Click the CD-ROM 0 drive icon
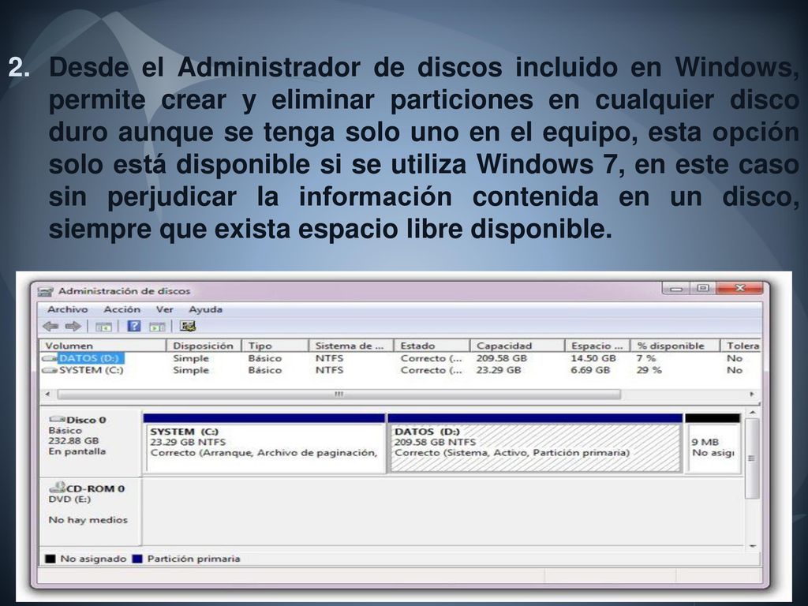This screenshot has width=808, height=606. (x=57, y=487)
